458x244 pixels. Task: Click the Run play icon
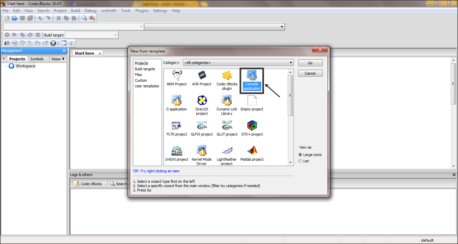[15, 35]
